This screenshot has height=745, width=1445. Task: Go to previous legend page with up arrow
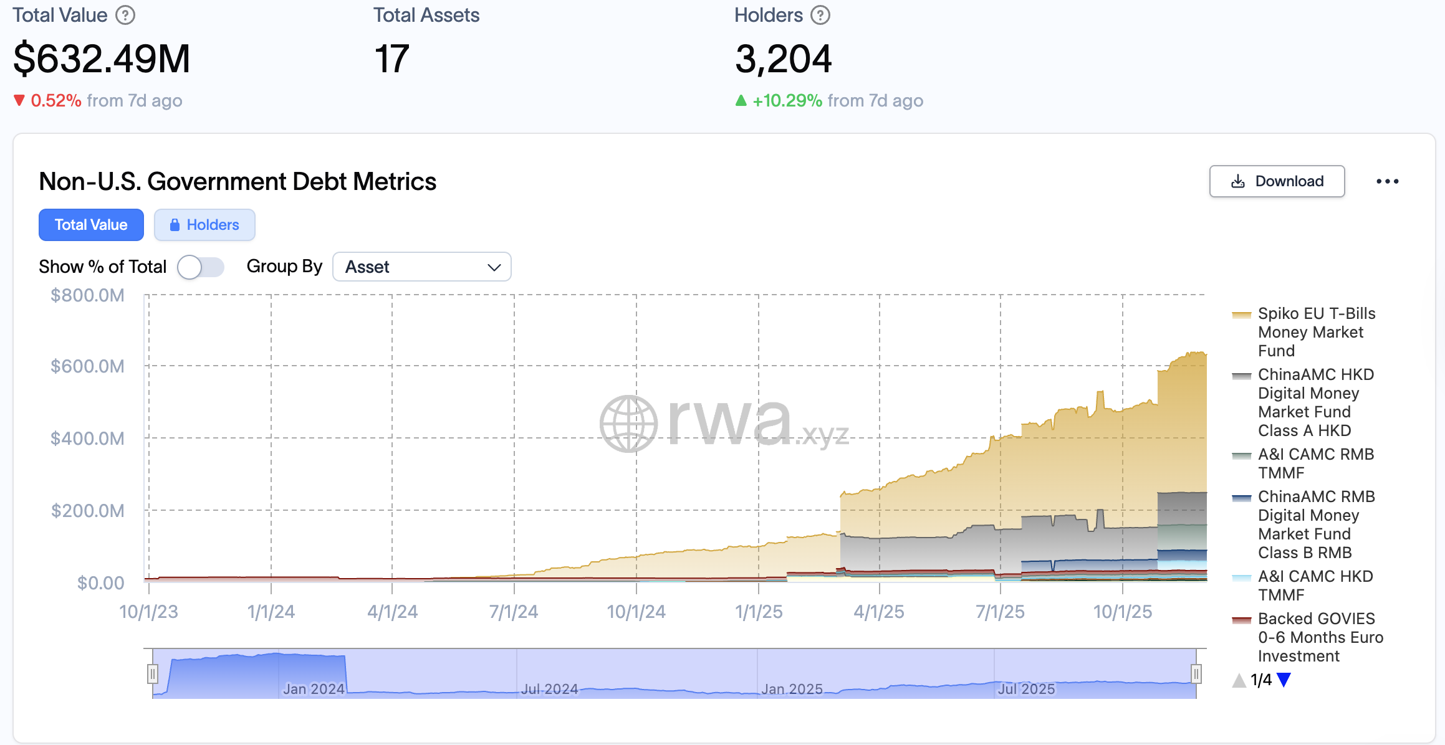(x=1238, y=680)
